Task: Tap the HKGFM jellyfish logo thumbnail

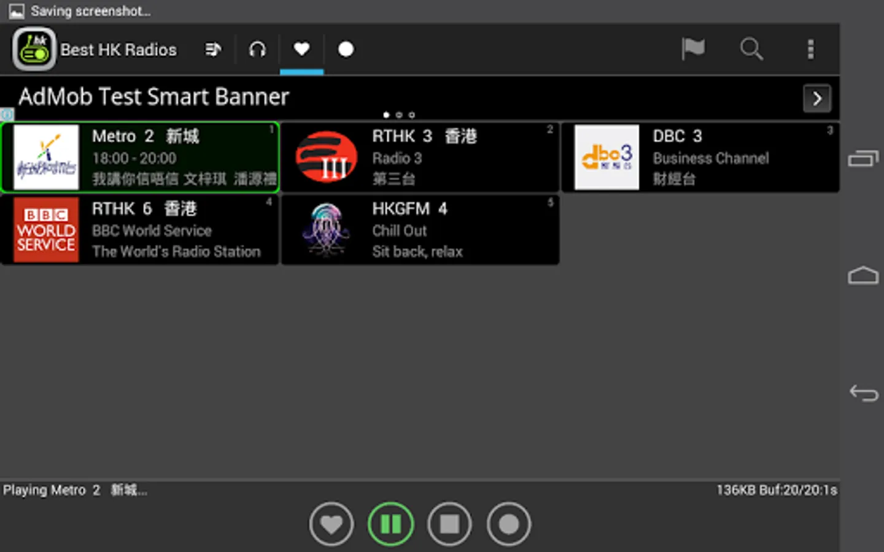Action: pyautogui.click(x=327, y=229)
